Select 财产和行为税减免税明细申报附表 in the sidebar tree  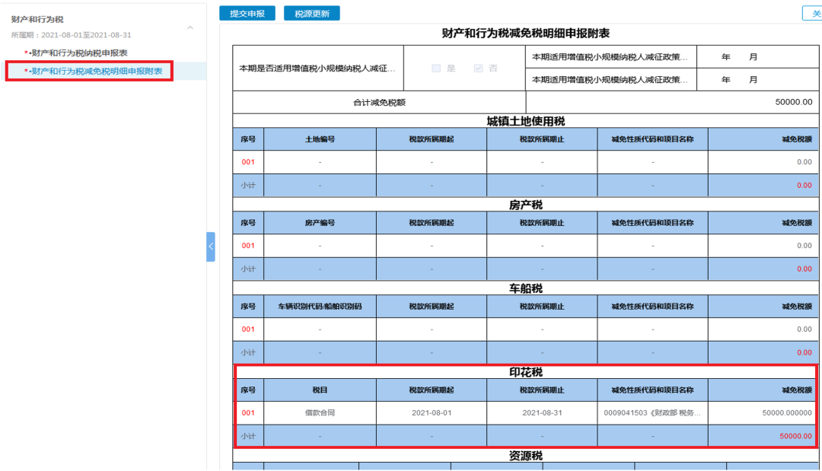coord(97,71)
